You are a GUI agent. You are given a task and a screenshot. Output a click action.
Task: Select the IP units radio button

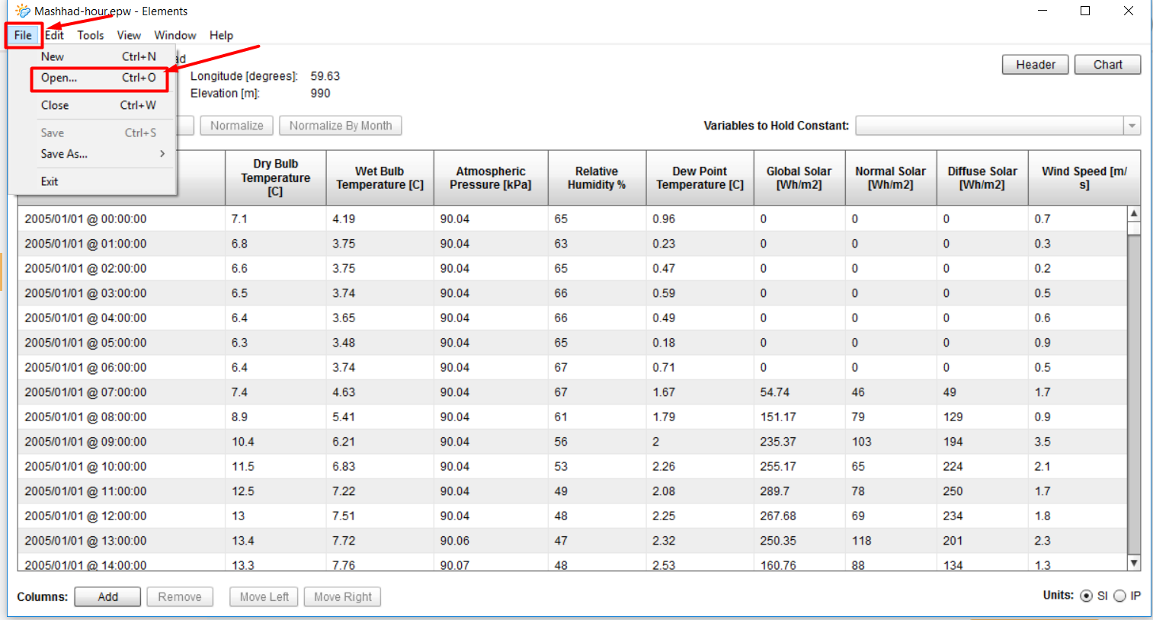(x=1119, y=596)
